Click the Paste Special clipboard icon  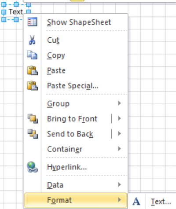(x=33, y=86)
